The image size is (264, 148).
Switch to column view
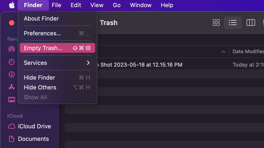(250, 23)
